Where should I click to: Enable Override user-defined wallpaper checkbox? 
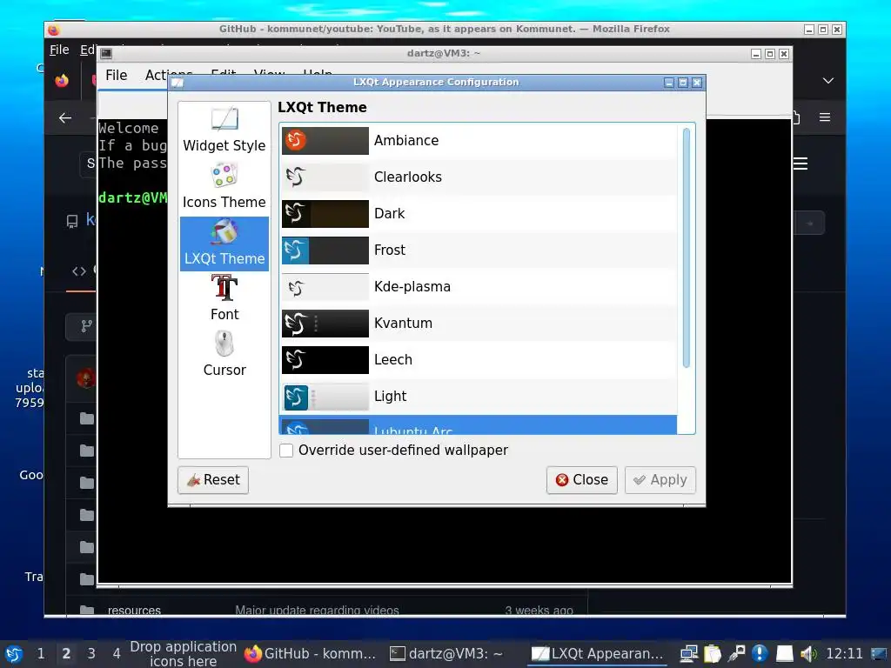pos(286,451)
